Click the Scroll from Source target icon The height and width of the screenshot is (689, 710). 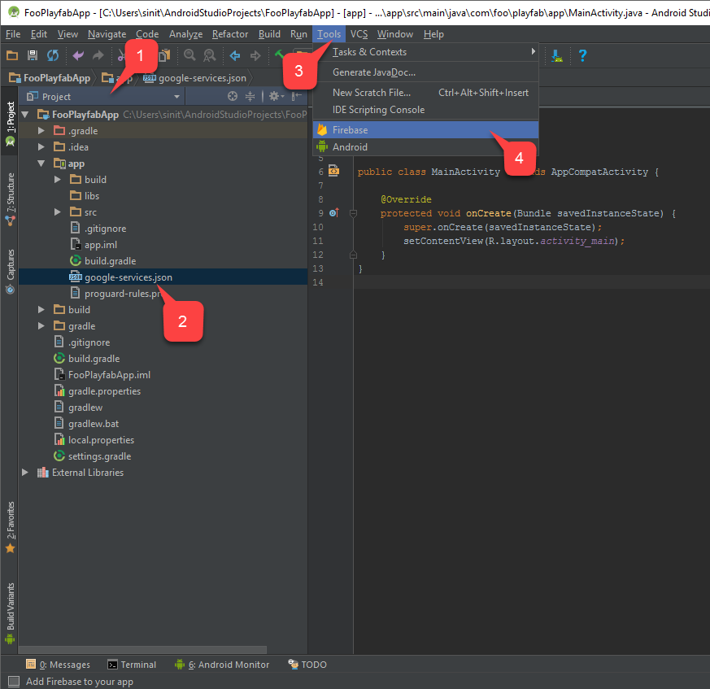(233, 96)
